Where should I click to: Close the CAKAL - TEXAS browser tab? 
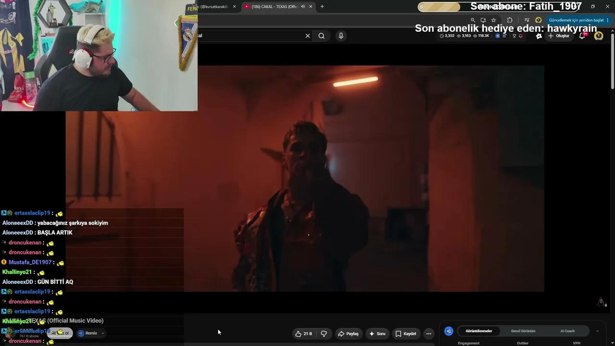(311, 7)
